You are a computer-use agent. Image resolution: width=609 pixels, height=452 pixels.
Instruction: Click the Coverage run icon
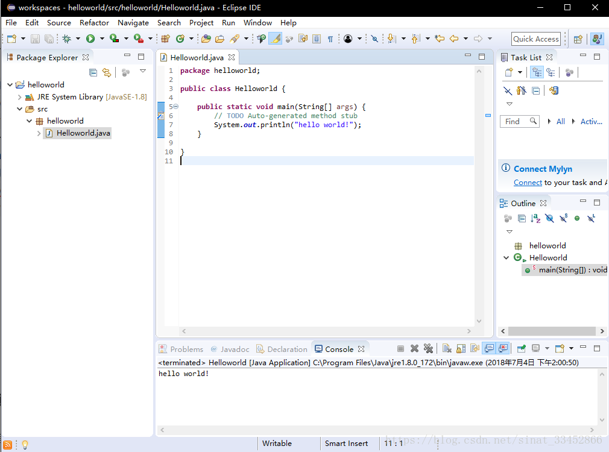114,39
